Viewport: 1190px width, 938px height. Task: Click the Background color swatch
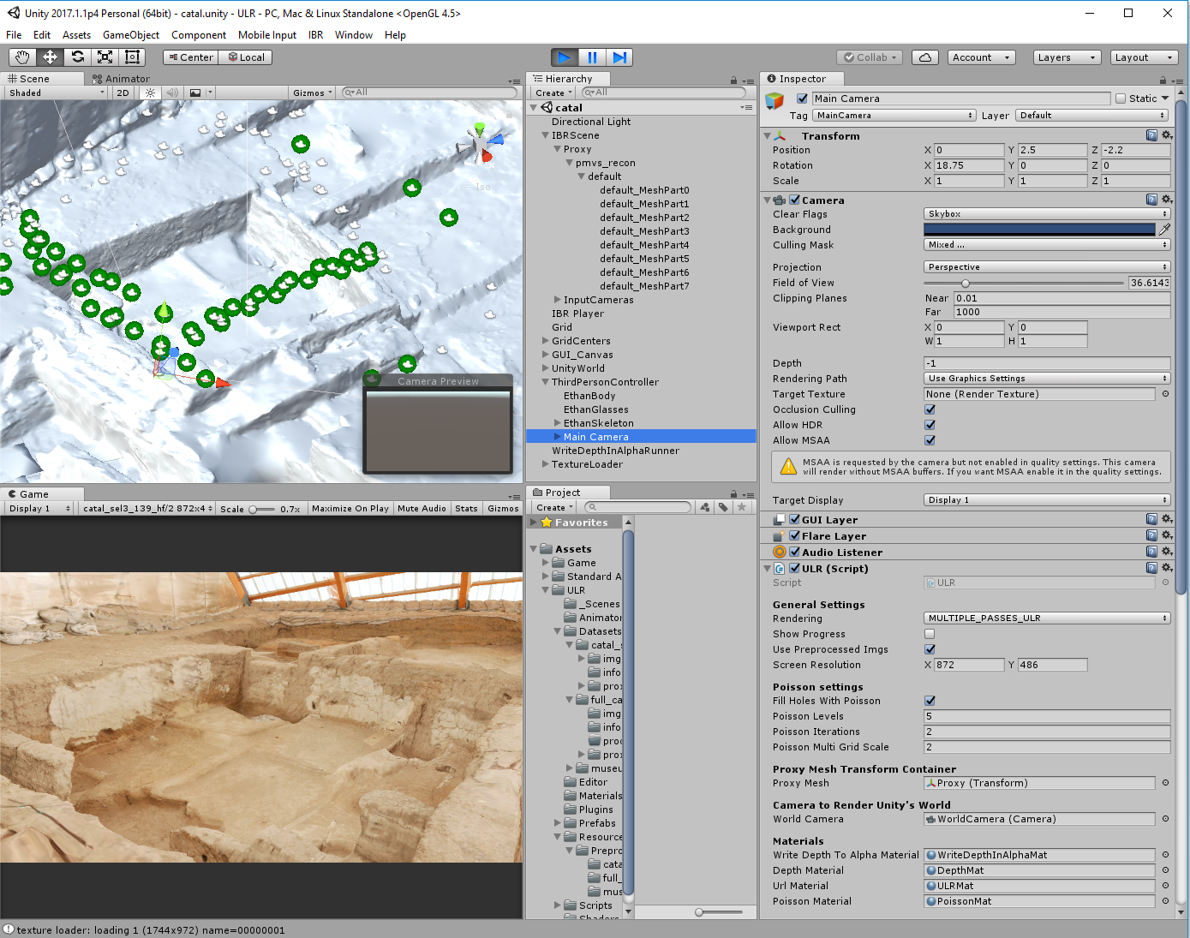pos(1039,230)
